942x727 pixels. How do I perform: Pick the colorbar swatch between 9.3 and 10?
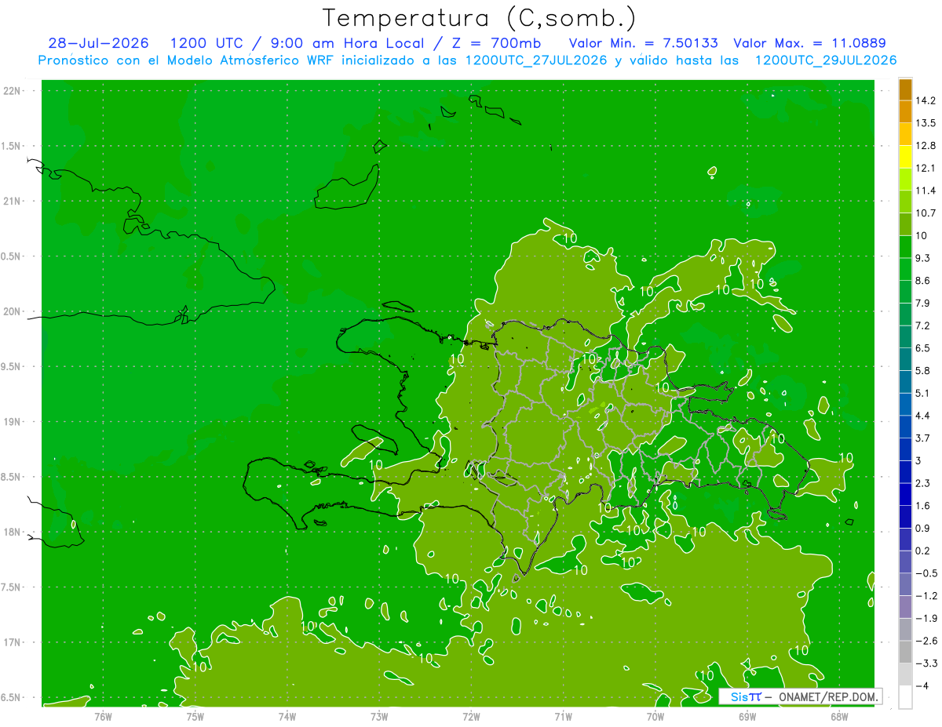(905, 247)
